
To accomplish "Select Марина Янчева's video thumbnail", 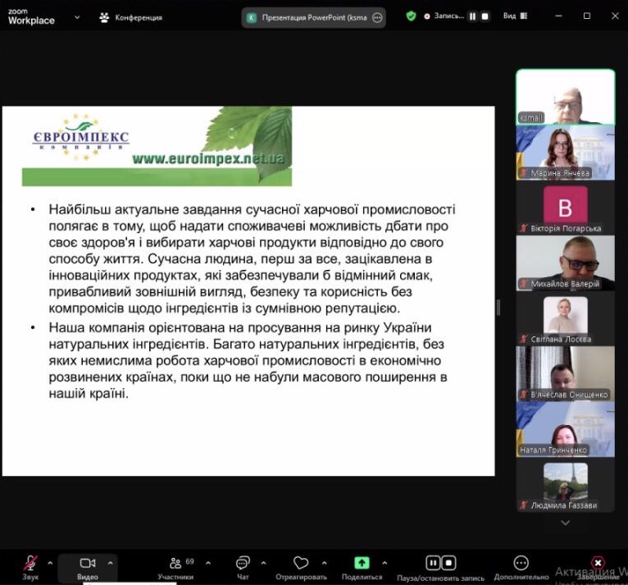I will click(565, 153).
